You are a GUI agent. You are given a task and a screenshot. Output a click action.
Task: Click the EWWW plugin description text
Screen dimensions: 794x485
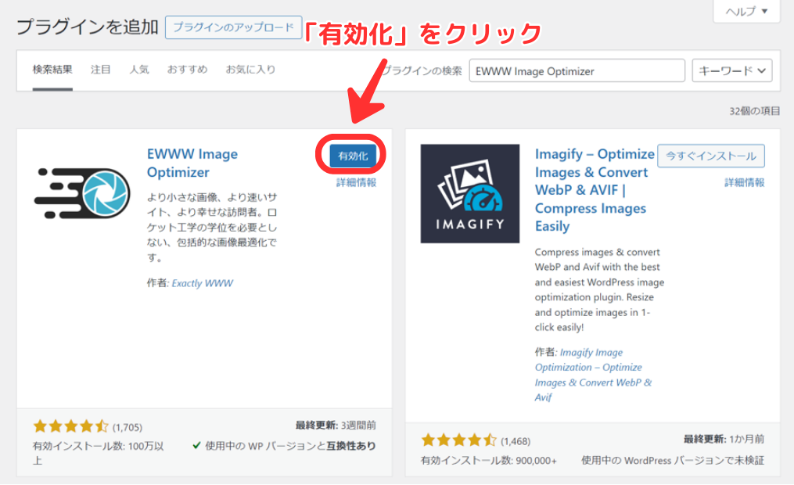click(212, 228)
